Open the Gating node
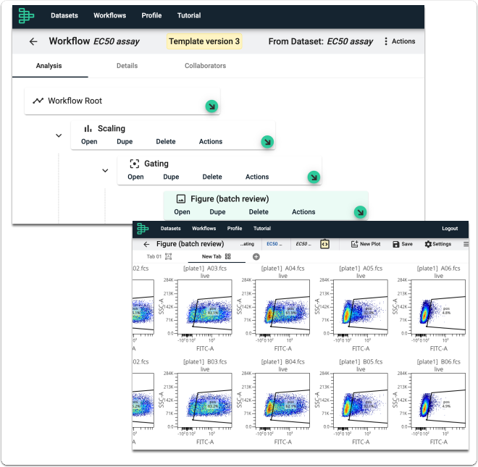478x467 pixels. [135, 177]
